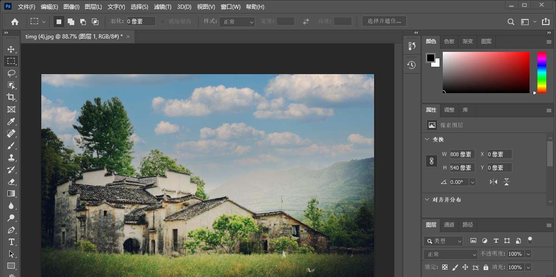
Task: Toggle smart object filter in Layers panel
Action: point(518,240)
